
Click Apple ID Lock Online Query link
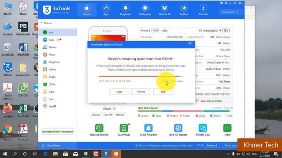point(223,37)
